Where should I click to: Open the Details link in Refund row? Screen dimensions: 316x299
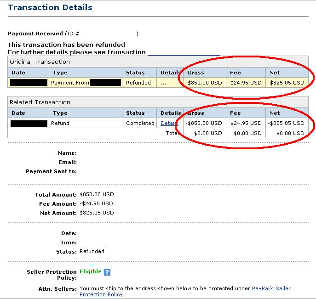(169, 123)
